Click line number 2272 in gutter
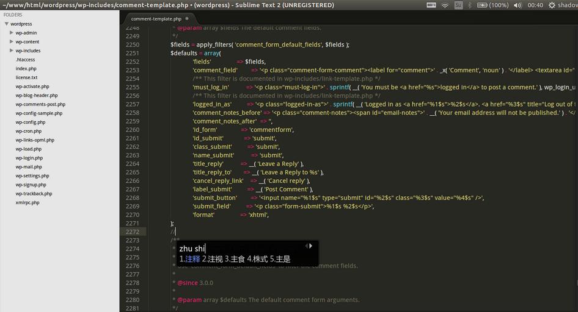Viewport: 578px width, 312px height. [133, 232]
